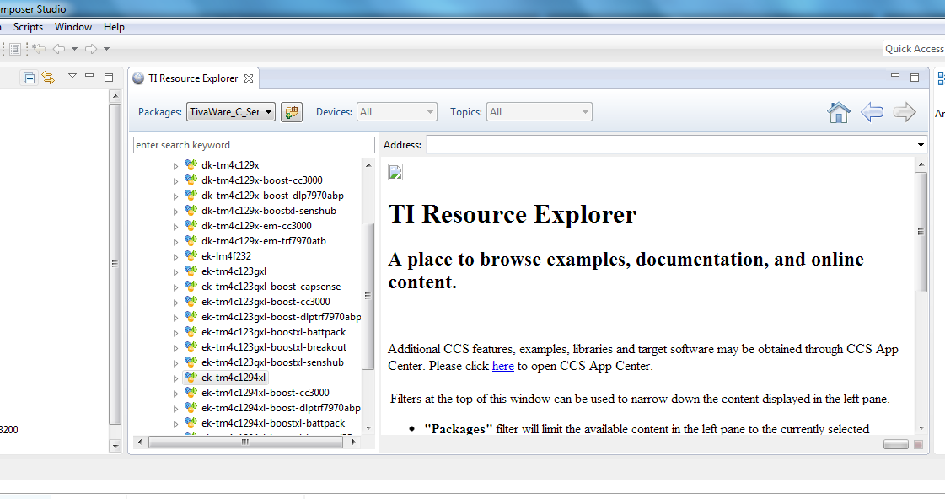
Task: Go forward with the gray right arrow
Action: pos(904,112)
